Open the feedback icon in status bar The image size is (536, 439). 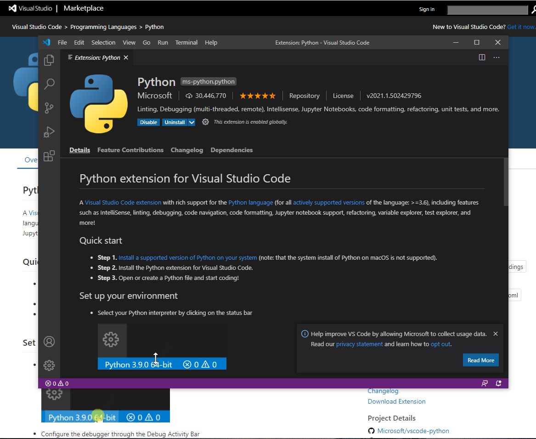pyautogui.click(x=485, y=383)
